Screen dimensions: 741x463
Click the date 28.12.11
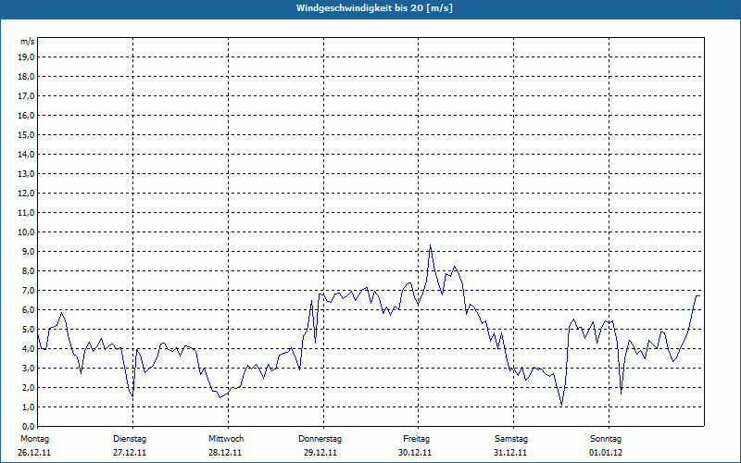click(x=225, y=453)
